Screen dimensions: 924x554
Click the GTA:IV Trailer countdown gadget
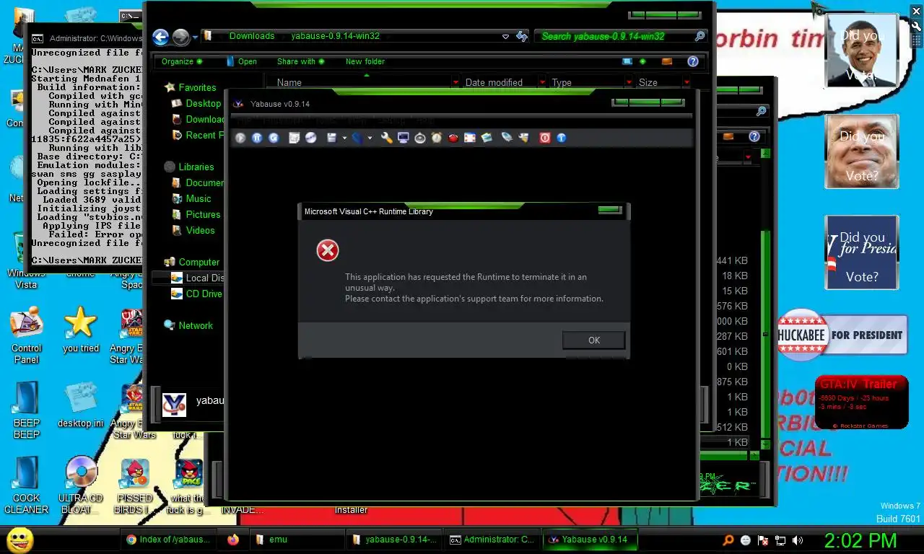[x=861, y=402]
